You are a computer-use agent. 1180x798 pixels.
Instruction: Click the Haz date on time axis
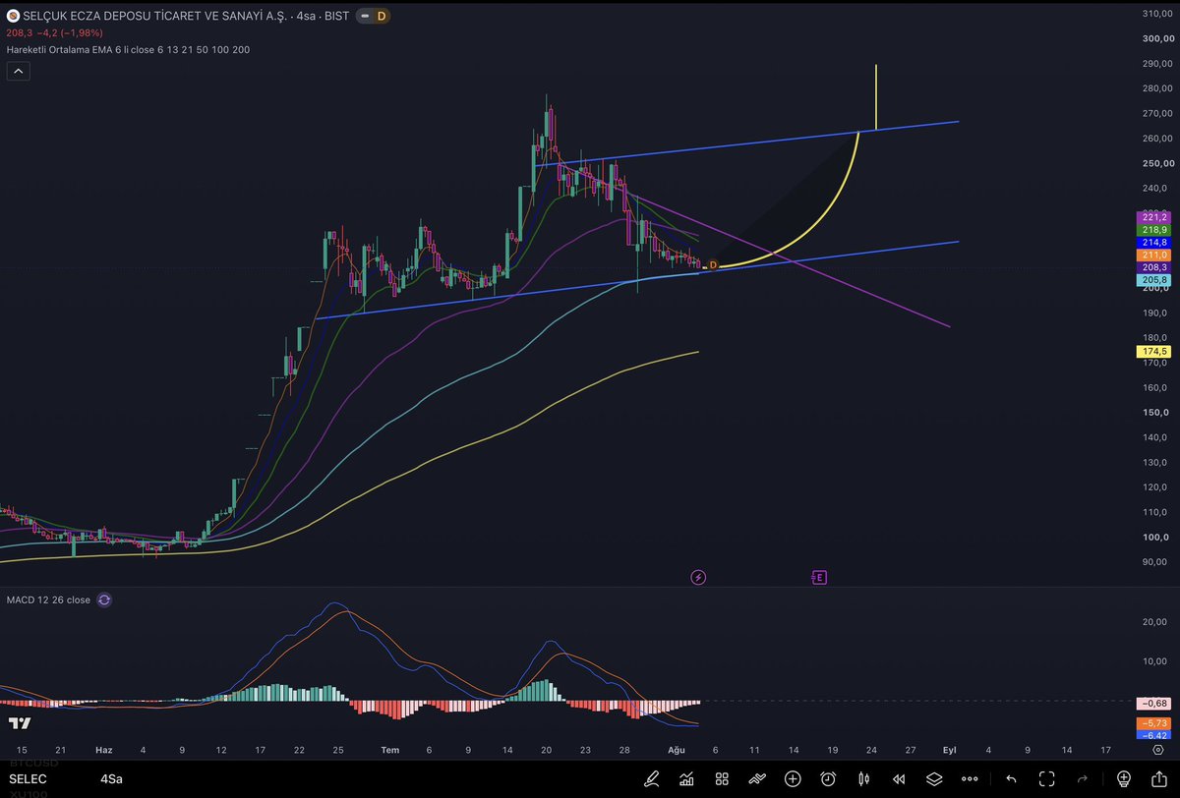[x=104, y=750]
